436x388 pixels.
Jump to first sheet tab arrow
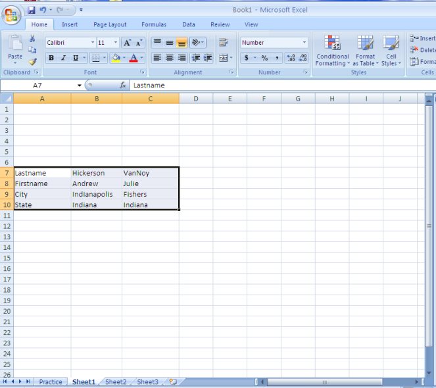coord(5,381)
